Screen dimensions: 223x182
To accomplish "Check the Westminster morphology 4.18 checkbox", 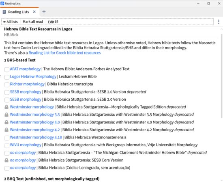I will tap(7, 138).
